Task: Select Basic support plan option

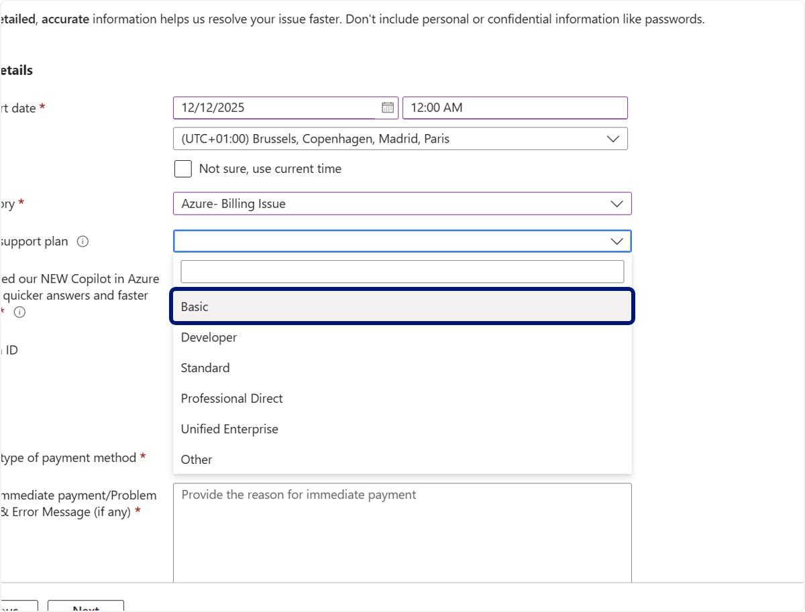Action: [402, 306]
